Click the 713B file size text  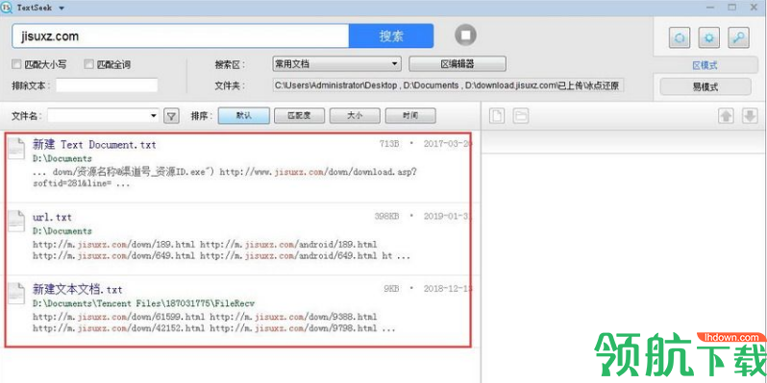(389, 144)
